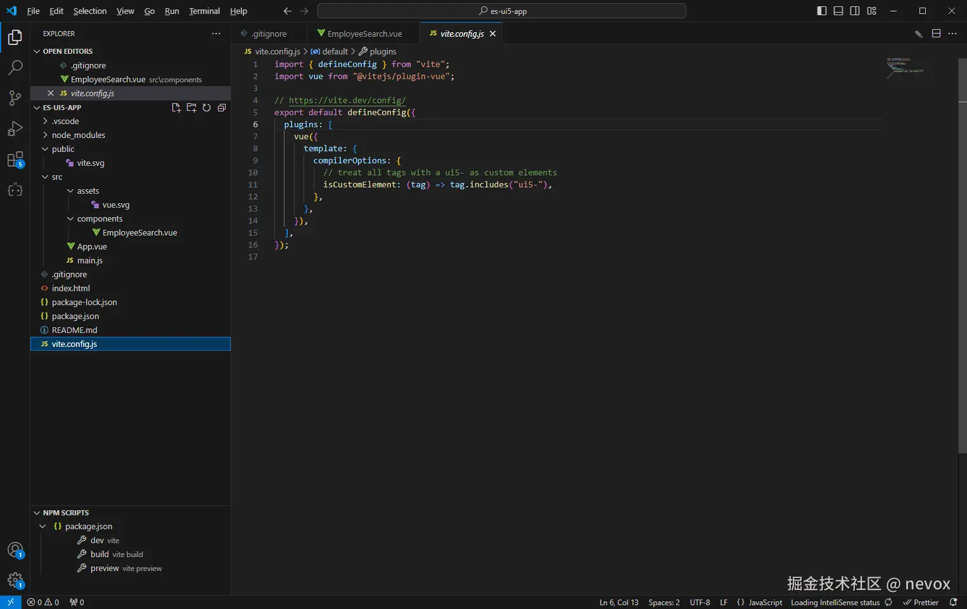This screenshot has width=967, height=609.
Task: Open the vite.dev config link in comment
Action: tap(347, 100)
